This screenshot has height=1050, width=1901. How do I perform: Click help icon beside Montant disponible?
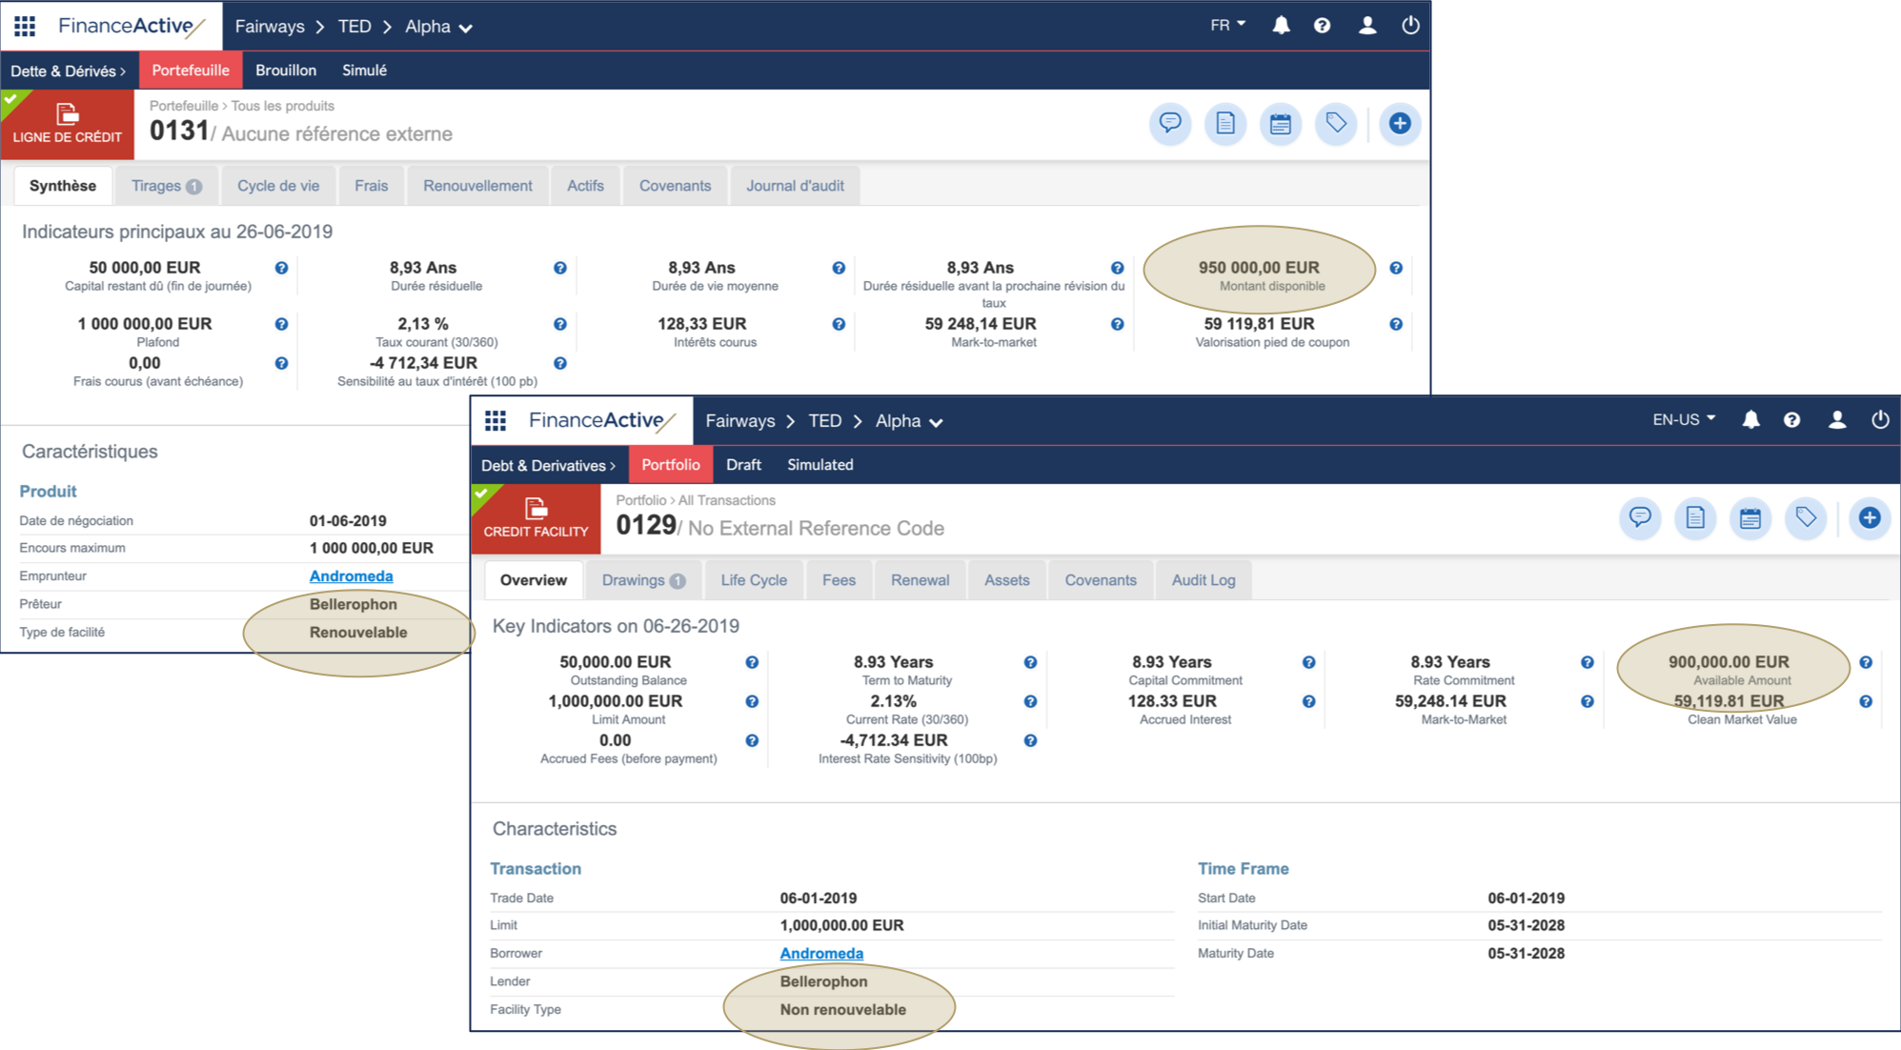click(x=1396, y=269)
